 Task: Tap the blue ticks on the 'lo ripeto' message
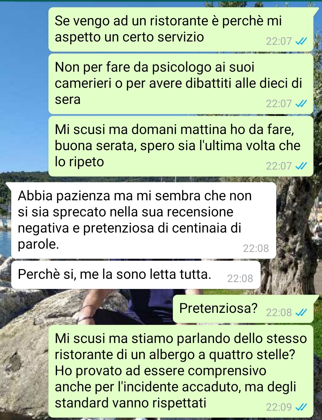pyautogui.click(x=301, y=166)
